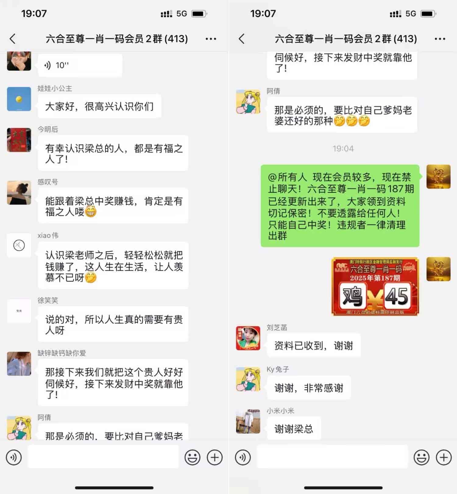This screenshot has height=494, width=457.
Task: Tap the green @所有人 announcement bubble
Action: point(340,206)
